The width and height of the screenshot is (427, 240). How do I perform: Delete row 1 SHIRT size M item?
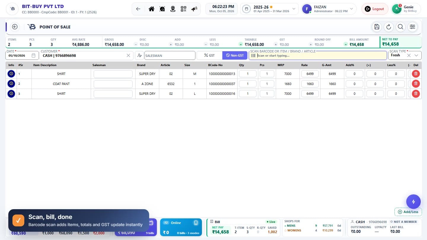416,74
